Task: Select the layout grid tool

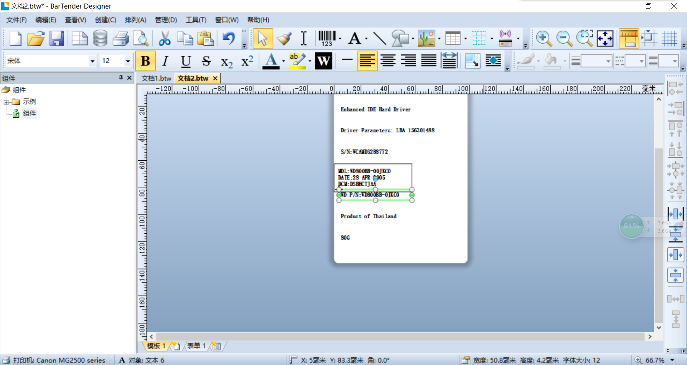Action: tap(479, 39)
